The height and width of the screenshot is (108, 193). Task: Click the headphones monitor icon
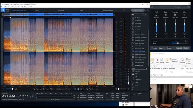click(18, 96)
